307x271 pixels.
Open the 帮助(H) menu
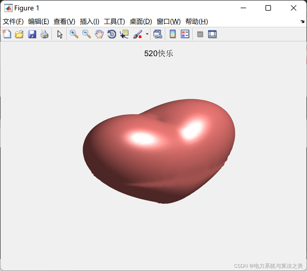(x=197, y=22)
